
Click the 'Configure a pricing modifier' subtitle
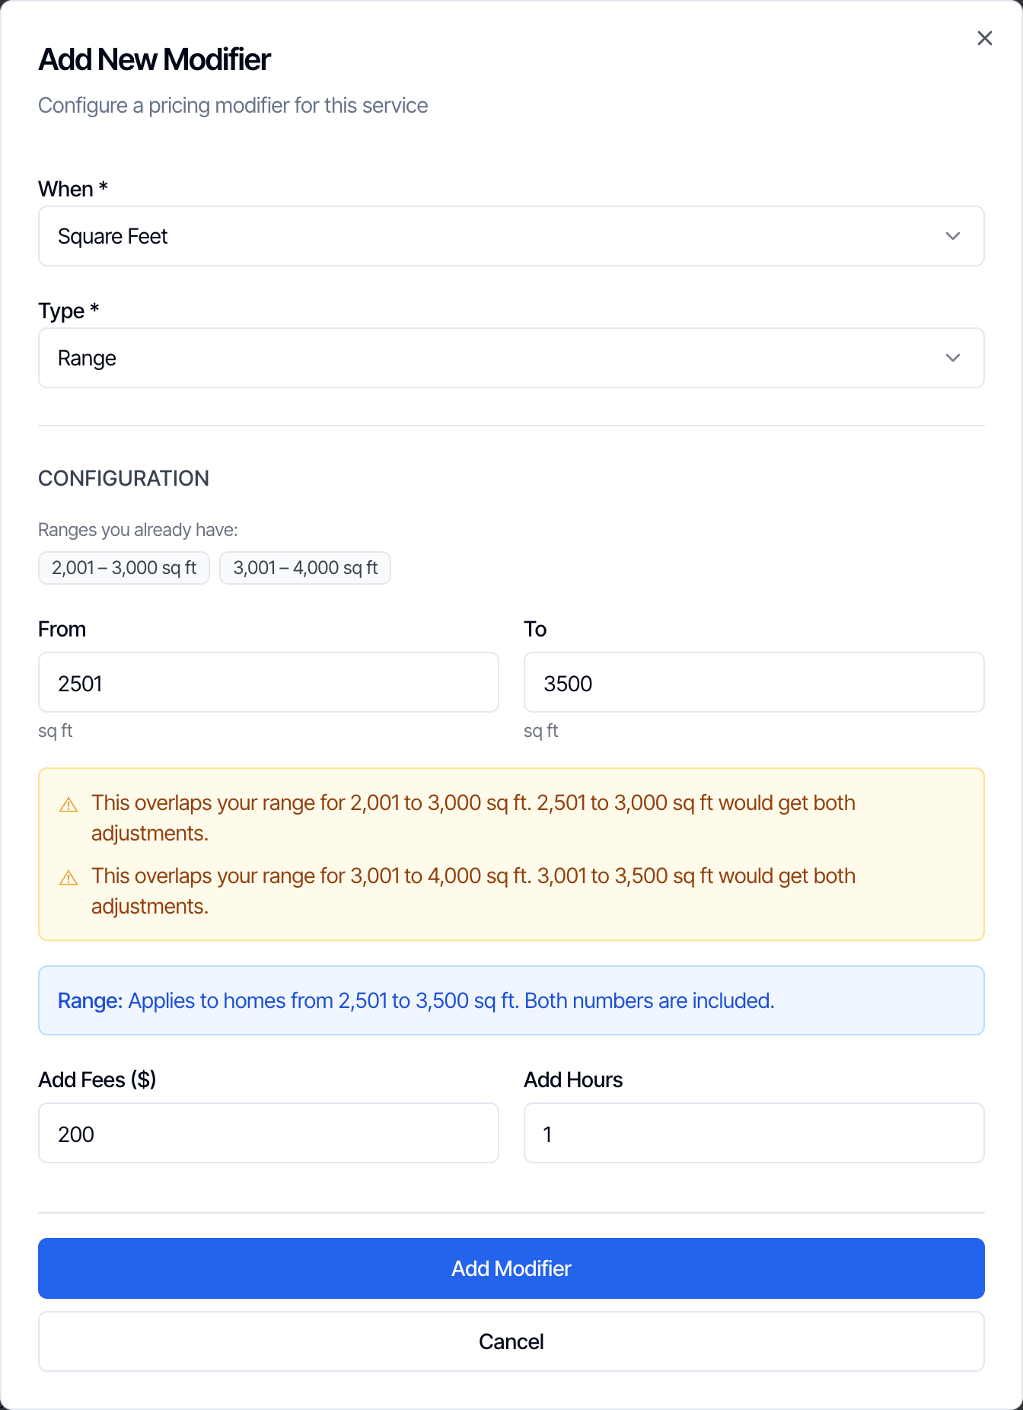233,105
